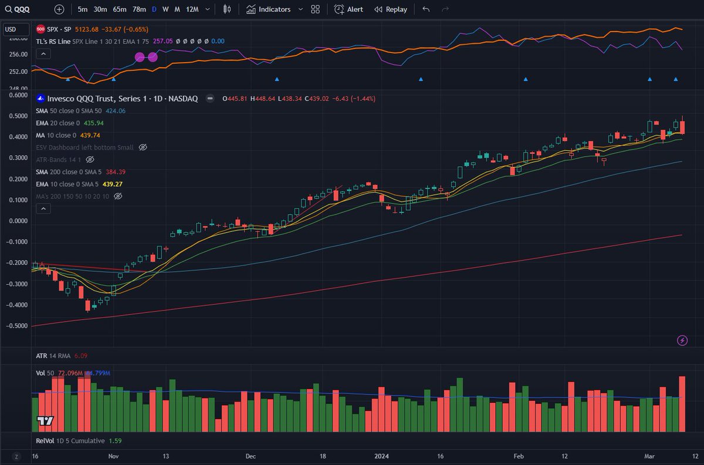Start bar Replay mode
This screenshot has height=465, width=704.
[x=391, y=9]
